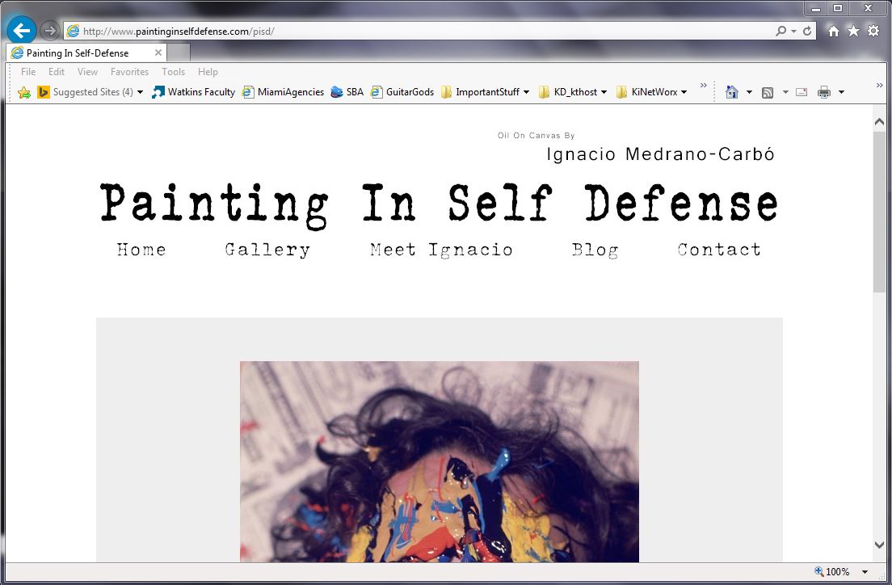Click the Add to Favorites bar star icon

click(24, 92)
